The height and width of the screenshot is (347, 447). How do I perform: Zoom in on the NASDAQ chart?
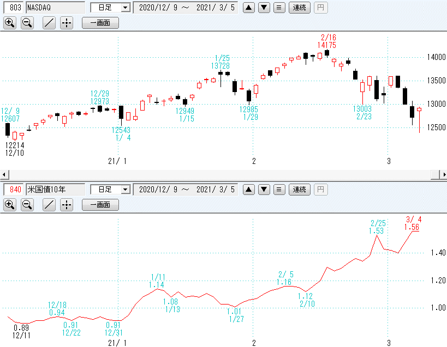(10, 23)
